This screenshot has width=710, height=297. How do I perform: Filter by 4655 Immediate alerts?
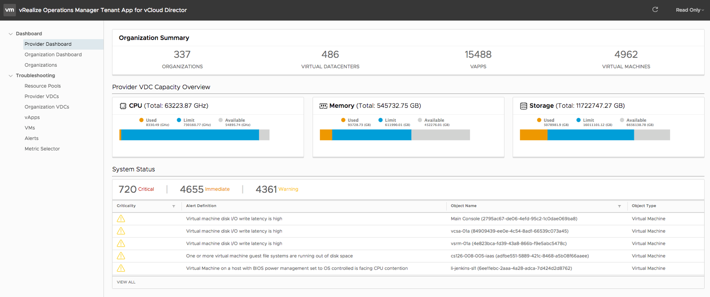click(x=205, y=190)
